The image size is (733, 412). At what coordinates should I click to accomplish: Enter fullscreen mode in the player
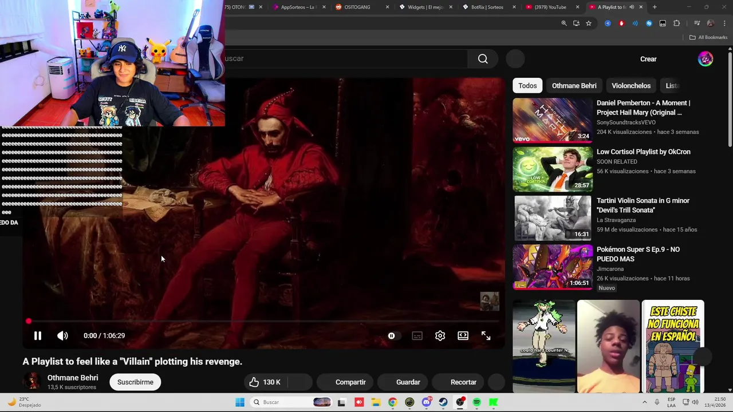point(486,336)
